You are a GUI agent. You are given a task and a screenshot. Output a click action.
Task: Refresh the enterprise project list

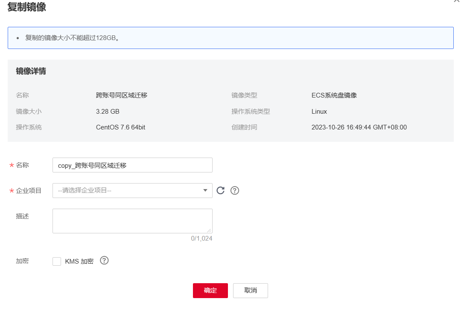220,190
